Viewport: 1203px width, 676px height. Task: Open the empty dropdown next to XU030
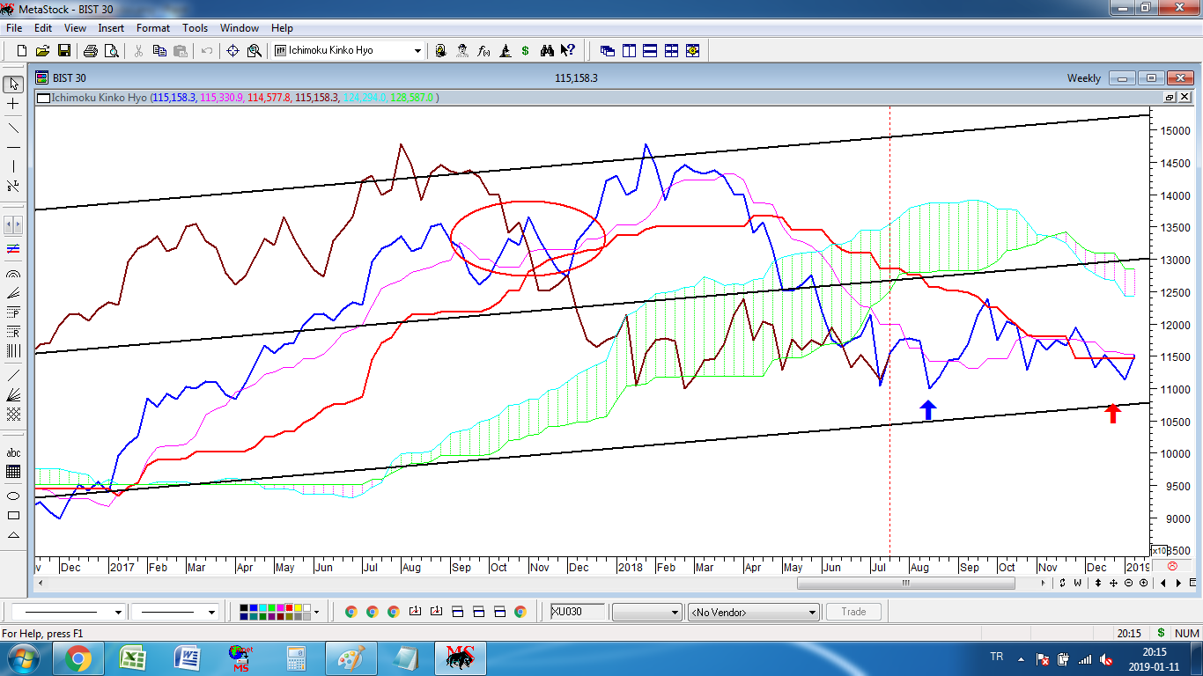pyautogui.click(x=646, y=612)
